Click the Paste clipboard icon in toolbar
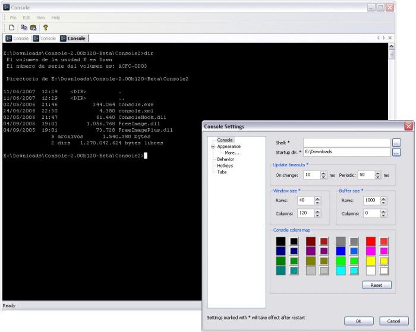This screenshot has height=332, width=416. 33,27
